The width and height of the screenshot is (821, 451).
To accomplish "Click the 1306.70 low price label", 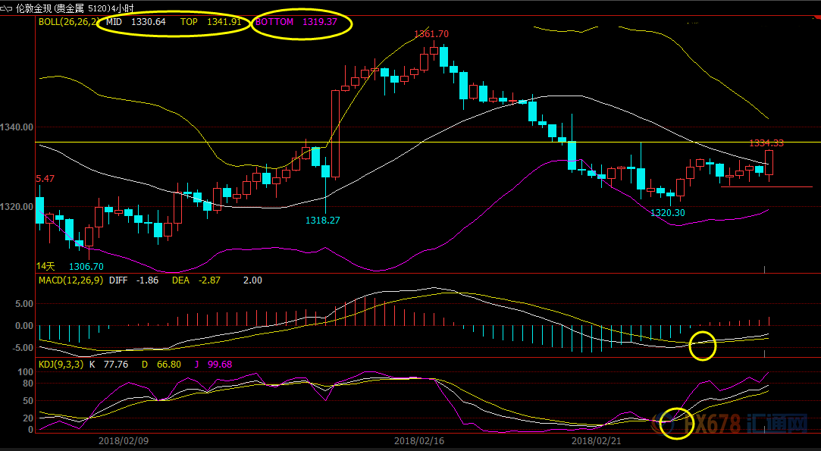I will coord(86,267).
